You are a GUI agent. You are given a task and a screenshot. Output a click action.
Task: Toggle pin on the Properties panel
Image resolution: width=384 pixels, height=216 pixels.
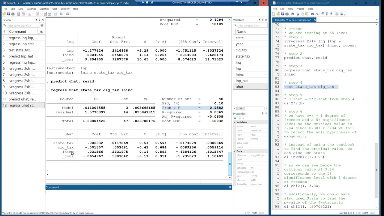coord(262,114)
